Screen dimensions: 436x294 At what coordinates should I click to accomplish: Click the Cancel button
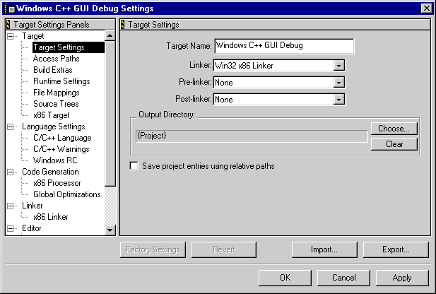(343, 278)
